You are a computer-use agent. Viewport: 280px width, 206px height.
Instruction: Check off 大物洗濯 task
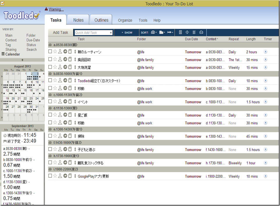[50, 67]
